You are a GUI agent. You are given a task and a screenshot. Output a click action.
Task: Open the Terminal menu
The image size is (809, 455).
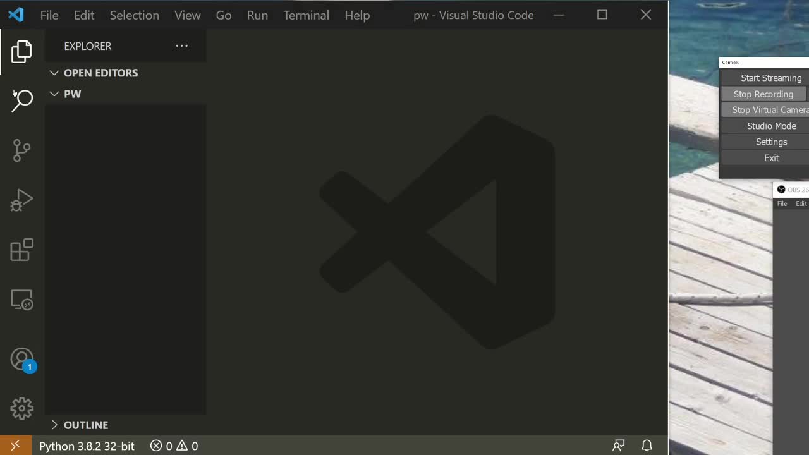coord(306,15)
